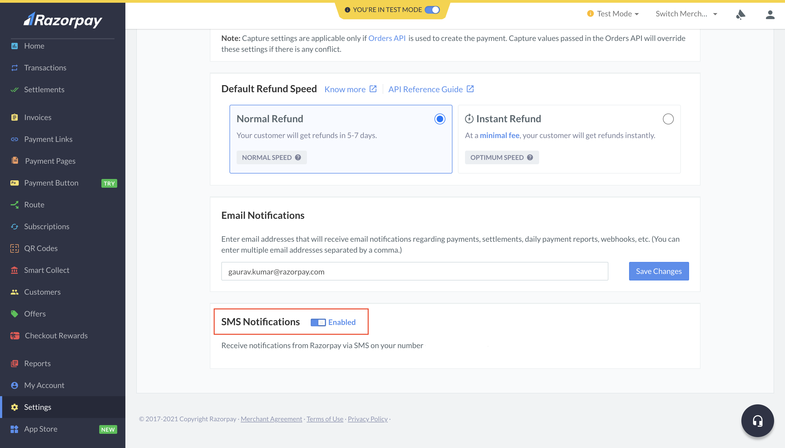Click the Save Changes button
Image resolution: width=785 pixels, height=448 pixels.
point(659,271)
